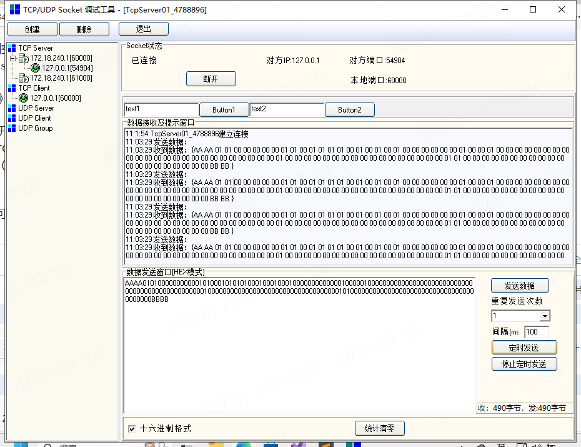Screen dimensions: 581x447
Task: Click the connected client icon 127.0.0.1[54904]
Action: pos(35,68)
